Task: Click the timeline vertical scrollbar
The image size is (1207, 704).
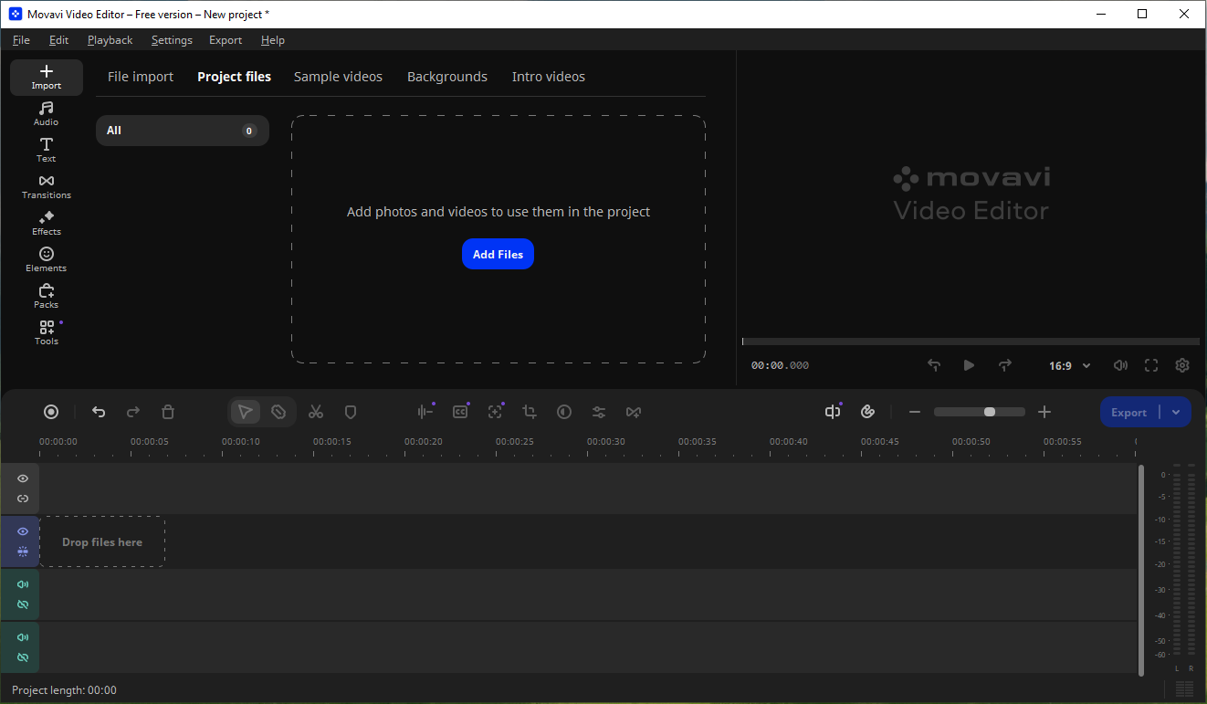Action: pos(1141,571)
